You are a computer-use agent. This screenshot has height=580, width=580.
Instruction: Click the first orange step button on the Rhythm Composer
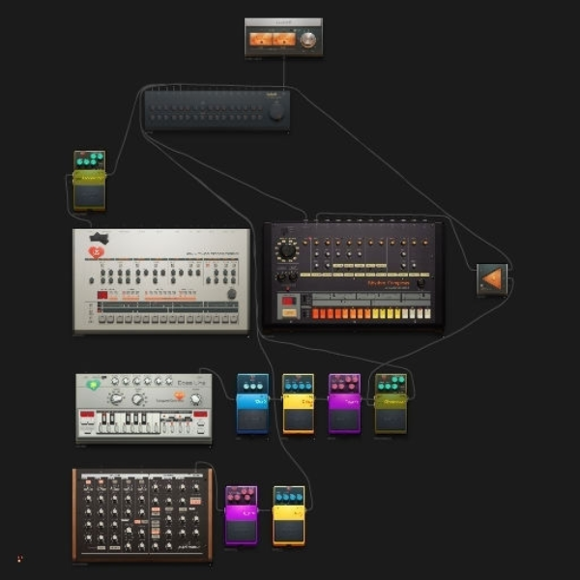tap(315, 313)
